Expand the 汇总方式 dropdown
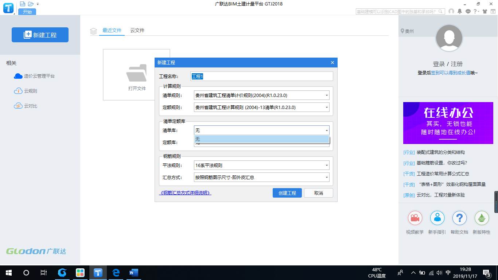The image size is (498, 280). pyautogui.click(x=326, y=178)
